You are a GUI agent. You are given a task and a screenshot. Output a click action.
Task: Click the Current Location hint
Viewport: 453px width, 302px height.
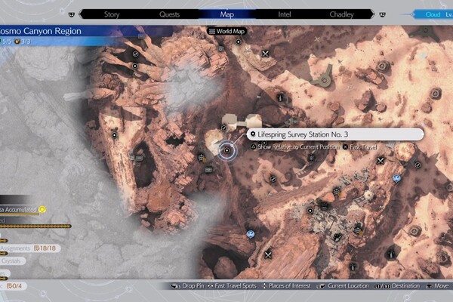(x=343, y=286)
